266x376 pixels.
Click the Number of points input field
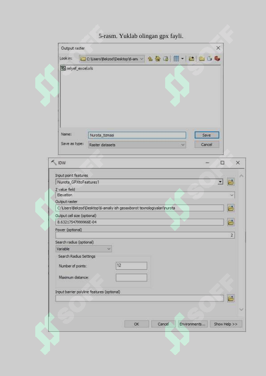point(131,266)
